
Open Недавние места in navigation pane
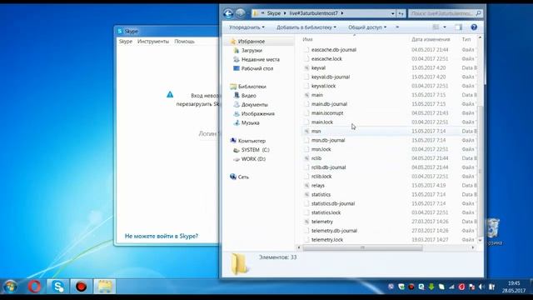(261, 59)
